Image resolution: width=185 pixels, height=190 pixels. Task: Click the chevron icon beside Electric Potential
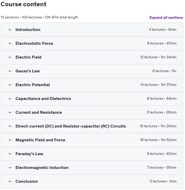[x=10, y=85]
